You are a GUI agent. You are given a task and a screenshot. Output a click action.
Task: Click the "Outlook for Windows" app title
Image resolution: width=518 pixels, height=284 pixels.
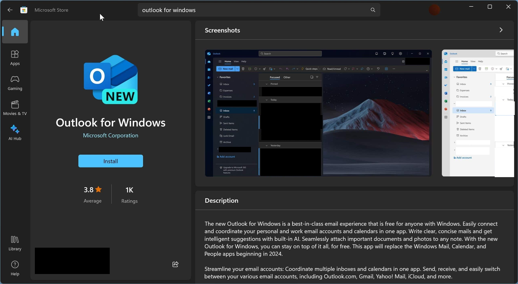click(111, 122)
